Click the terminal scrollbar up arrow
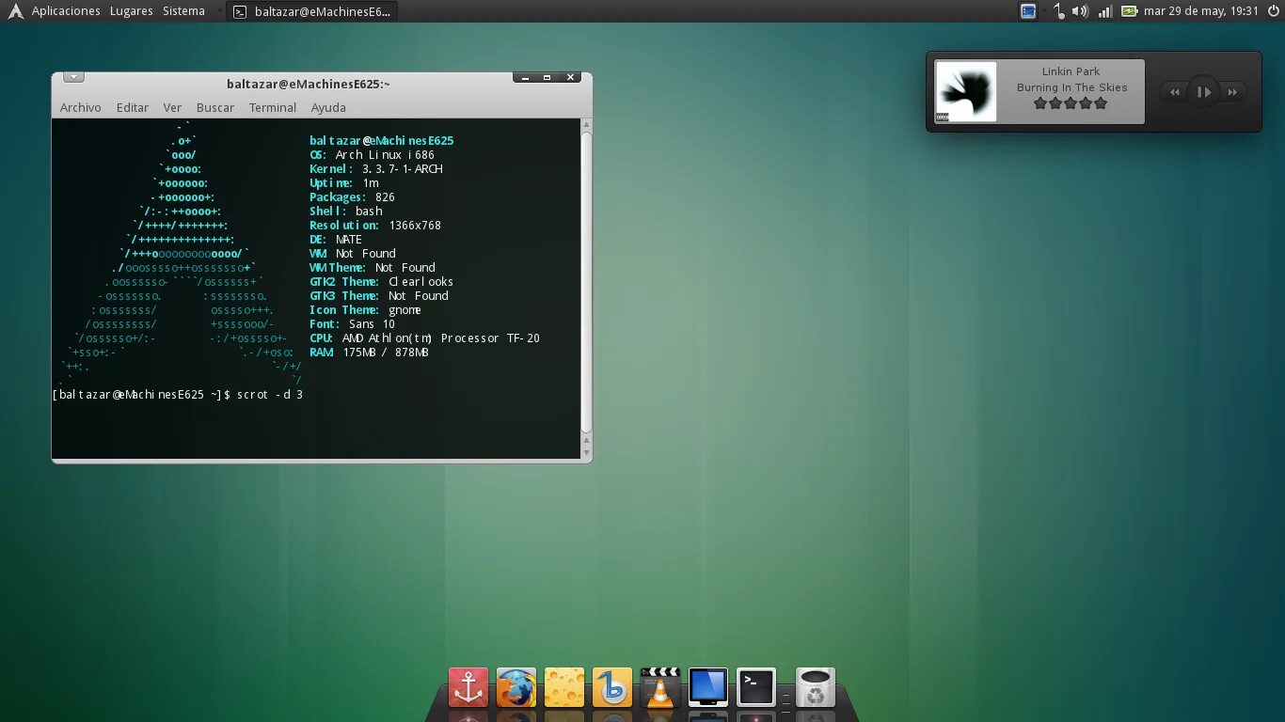The height and width of the screenshot is (722, 1285). pos(587,124)
